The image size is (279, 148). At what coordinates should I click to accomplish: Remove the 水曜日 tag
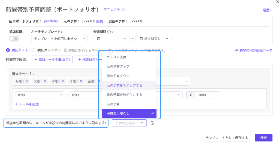[63, 81]
